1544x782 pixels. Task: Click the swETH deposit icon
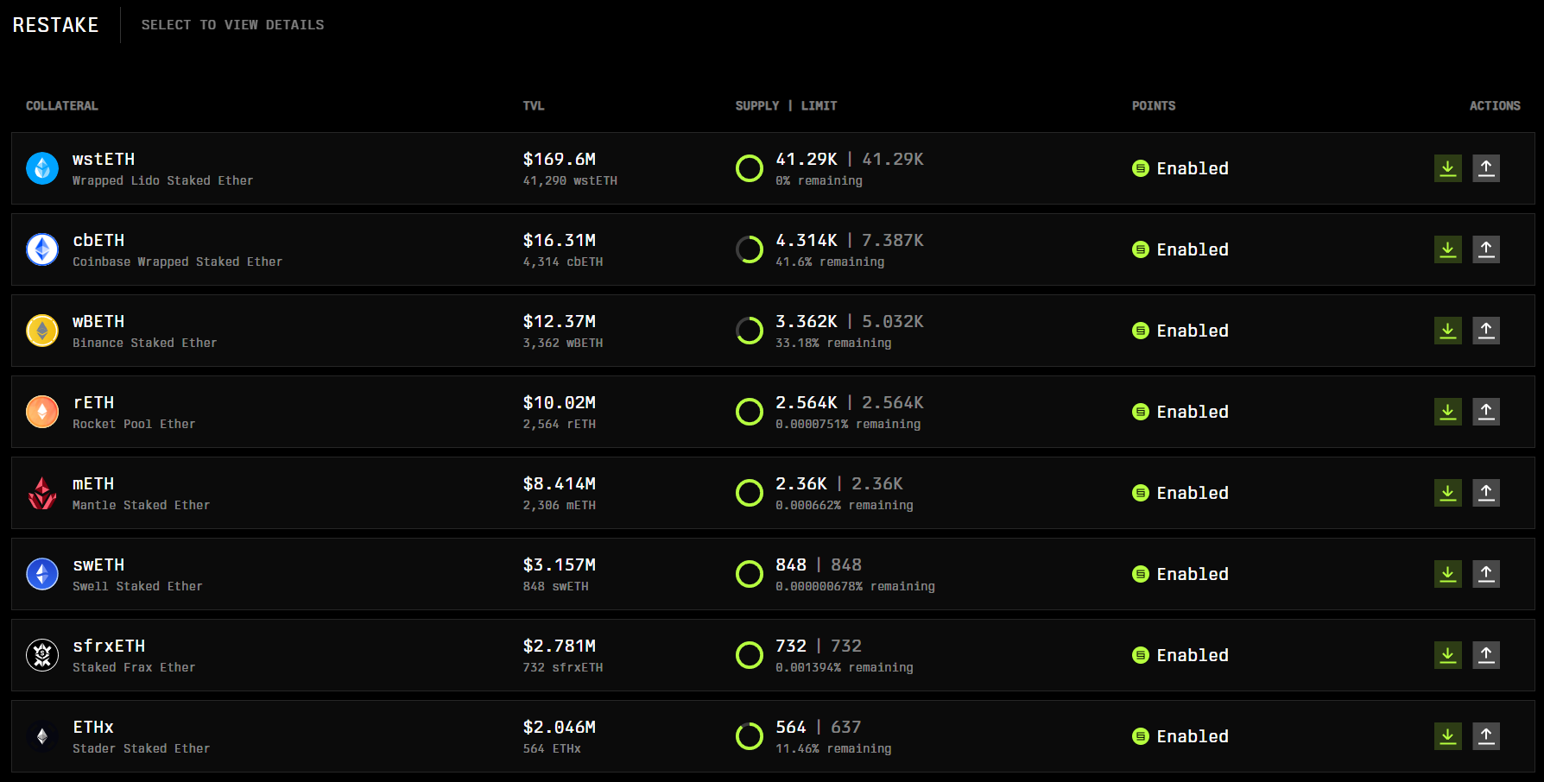[1447, 574]
